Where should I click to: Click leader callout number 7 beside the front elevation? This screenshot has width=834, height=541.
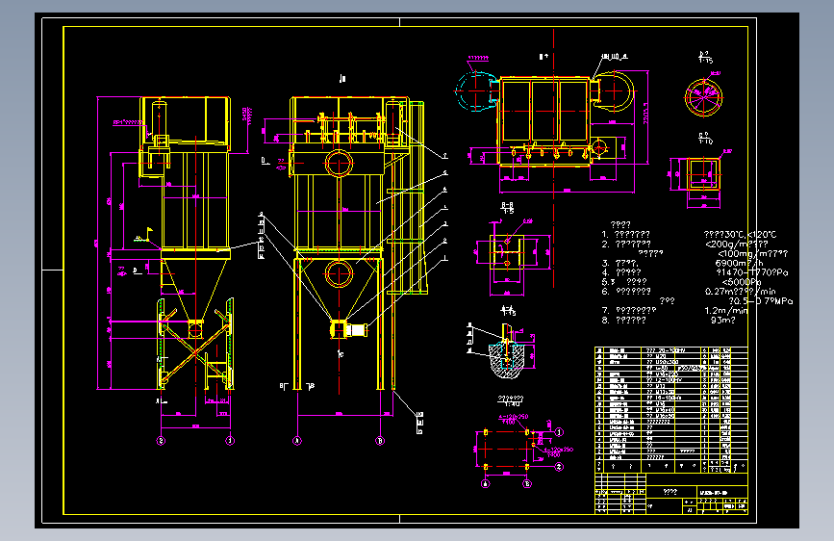click(x=445, y=156)
